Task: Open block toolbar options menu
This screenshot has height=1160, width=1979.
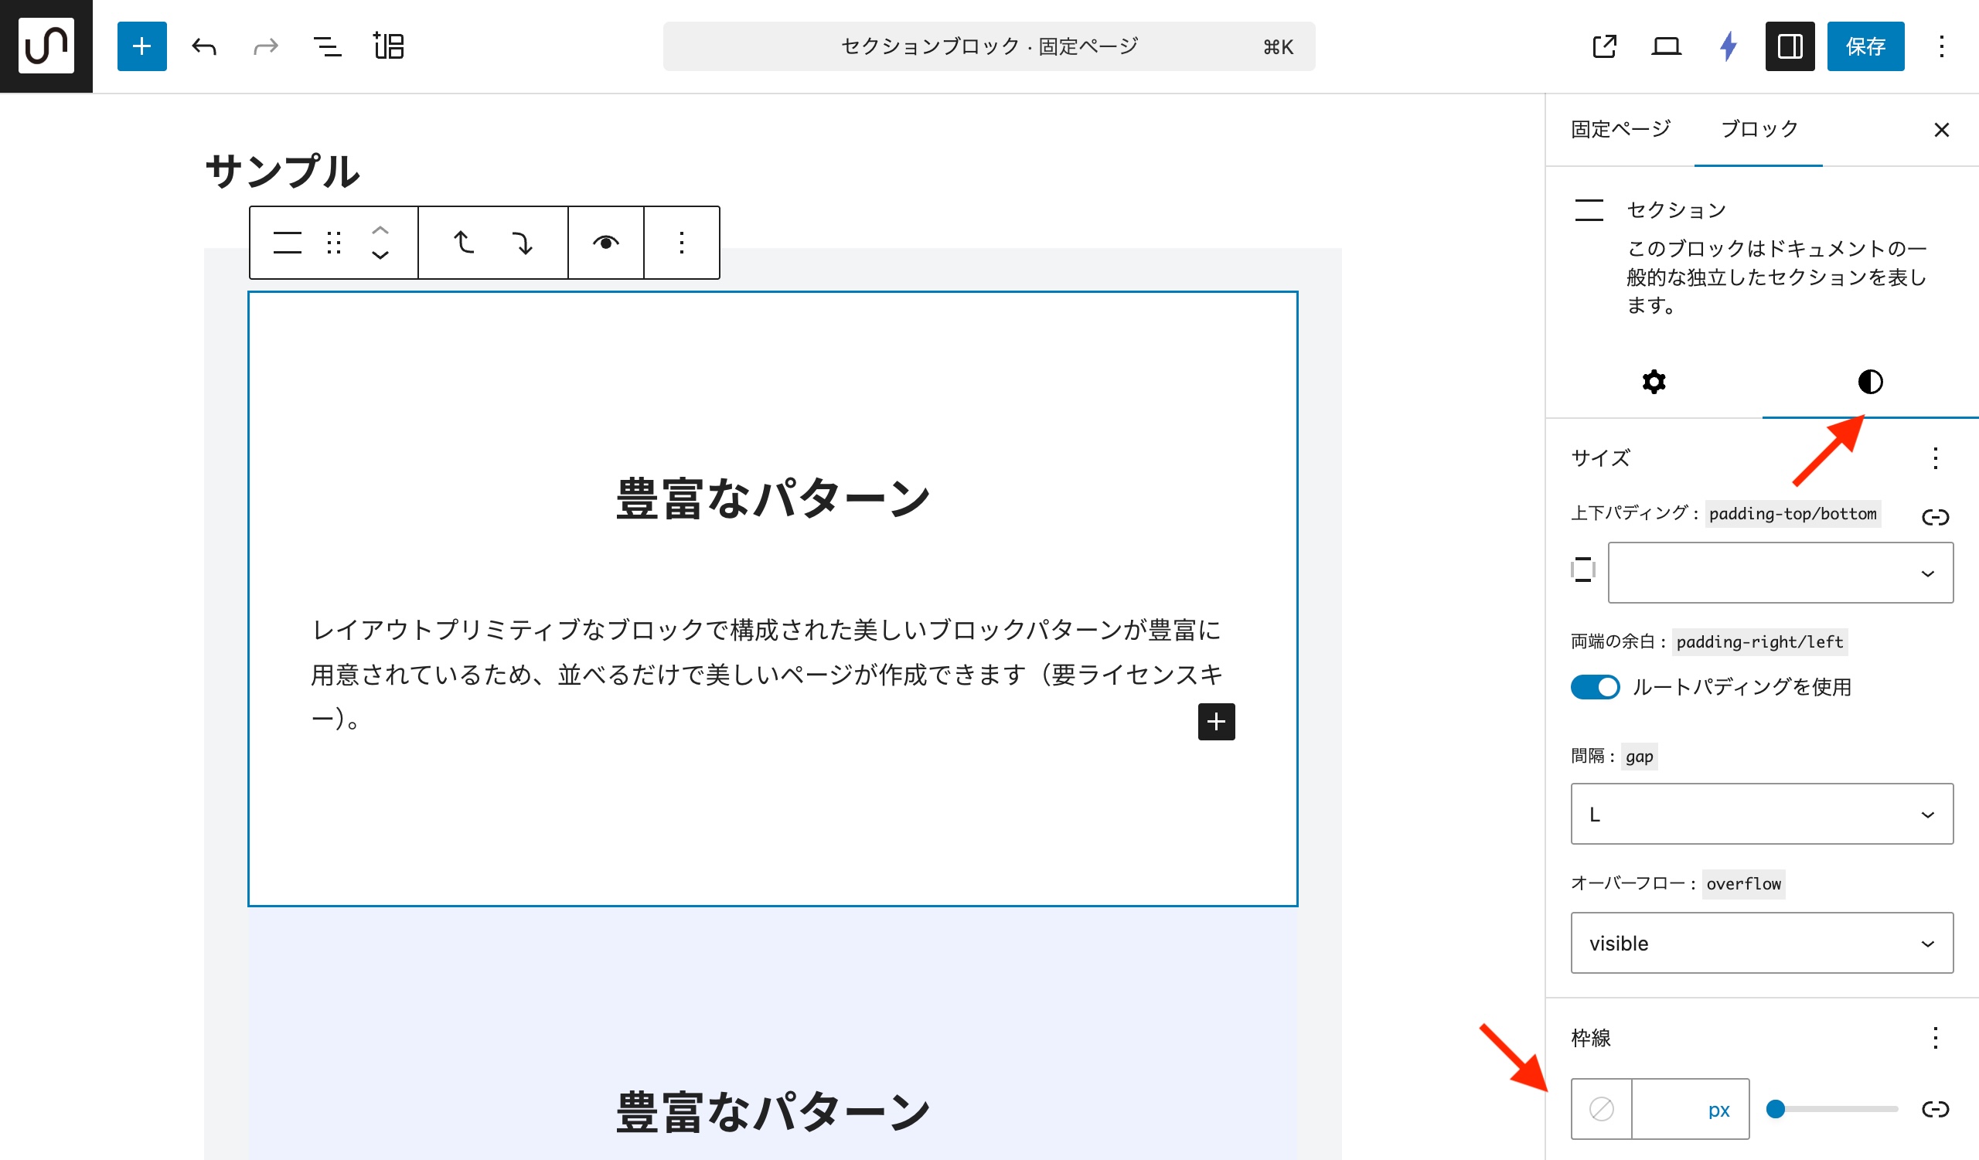Action: click(x=681, y=243)
